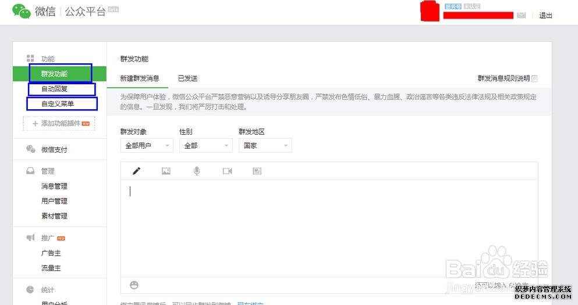Switch to 已发送 tab
578x305 pixels.
[x=187, y=78]
